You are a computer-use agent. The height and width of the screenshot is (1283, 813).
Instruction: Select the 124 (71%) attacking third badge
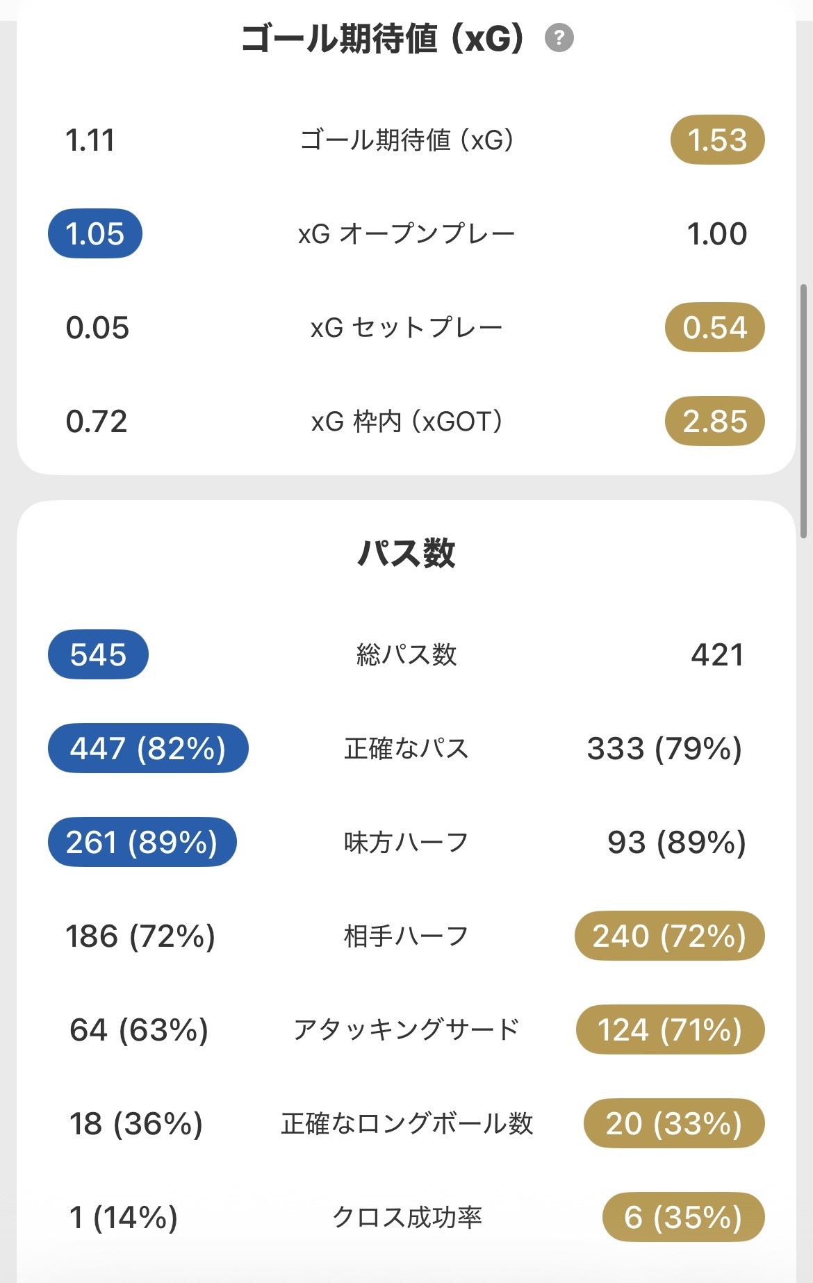(x=670, y=1029)
